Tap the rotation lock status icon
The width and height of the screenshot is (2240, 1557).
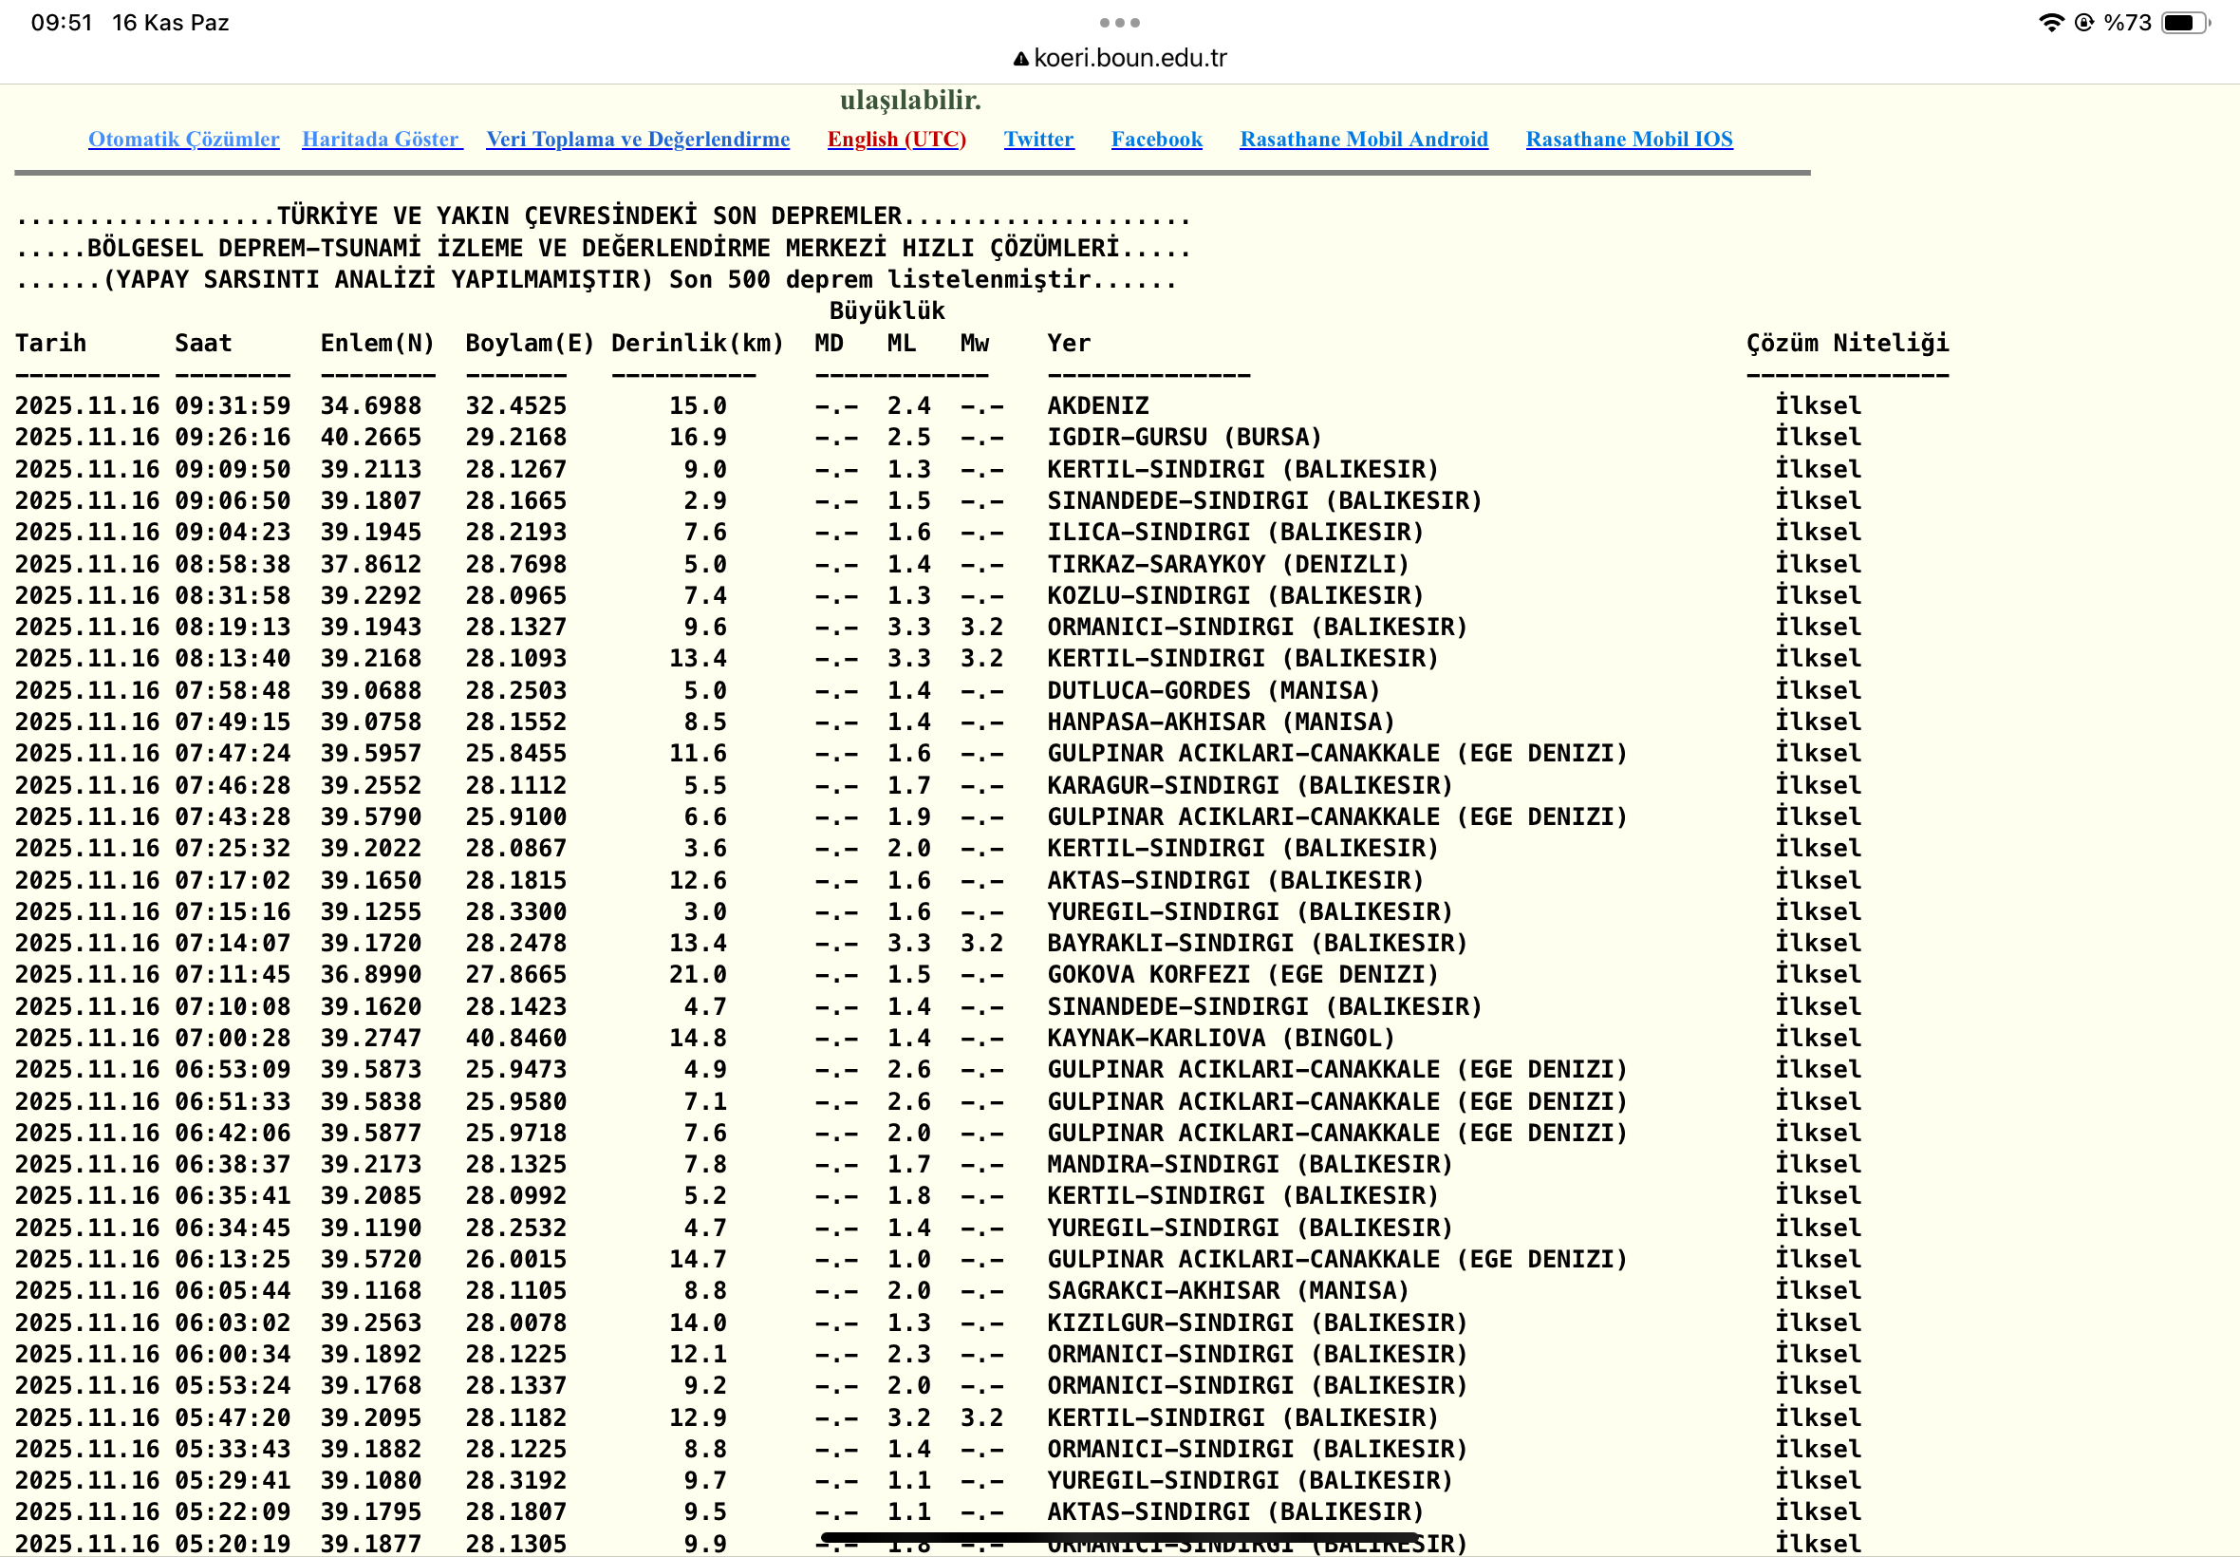[2084, 23]
